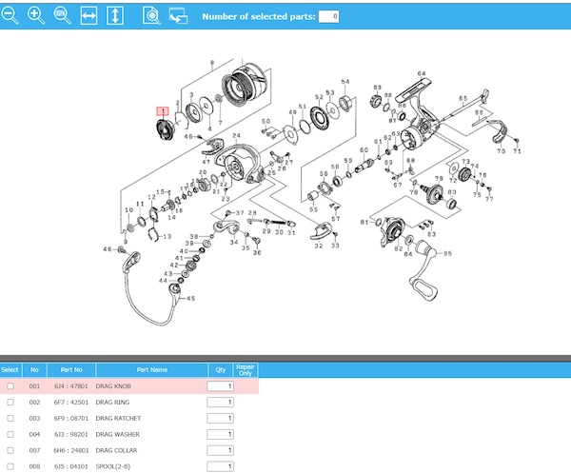Viewport: 571px width, 473px height.
Task: Select the SPOOL(2-8) part checkbox
Action: 10,466
